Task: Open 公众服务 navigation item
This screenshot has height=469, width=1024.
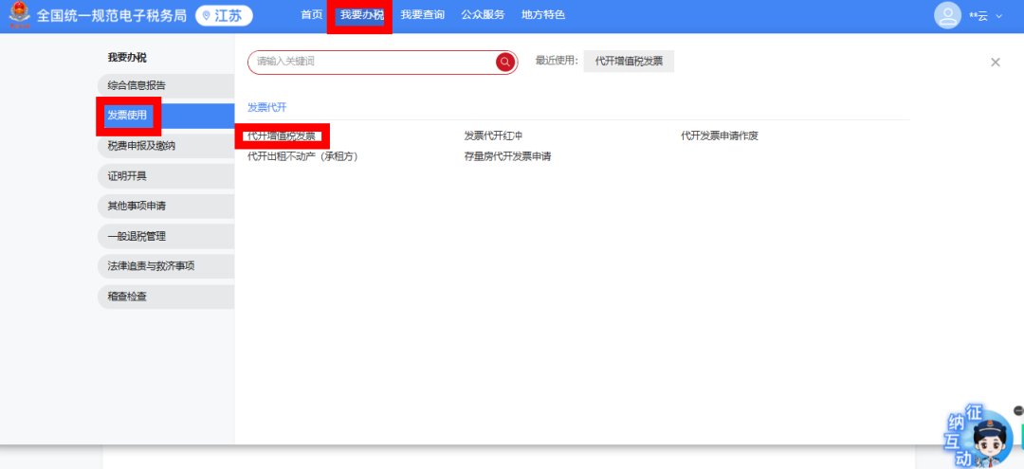Action: click(483, 15)
